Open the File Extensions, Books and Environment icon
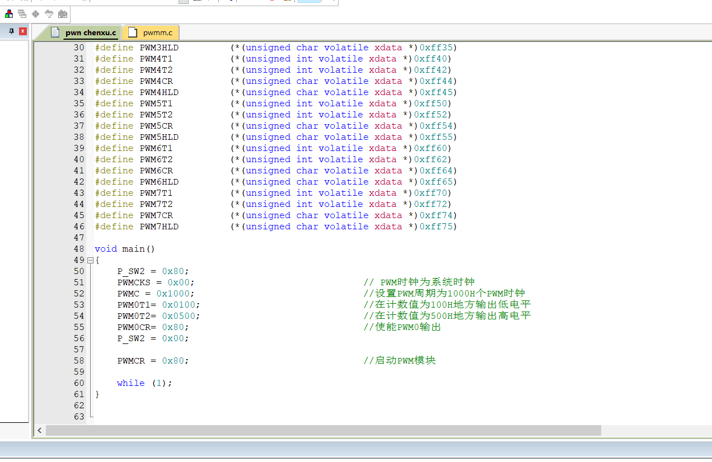This screenshot has height=462, width=712. [x=9, y=13]
